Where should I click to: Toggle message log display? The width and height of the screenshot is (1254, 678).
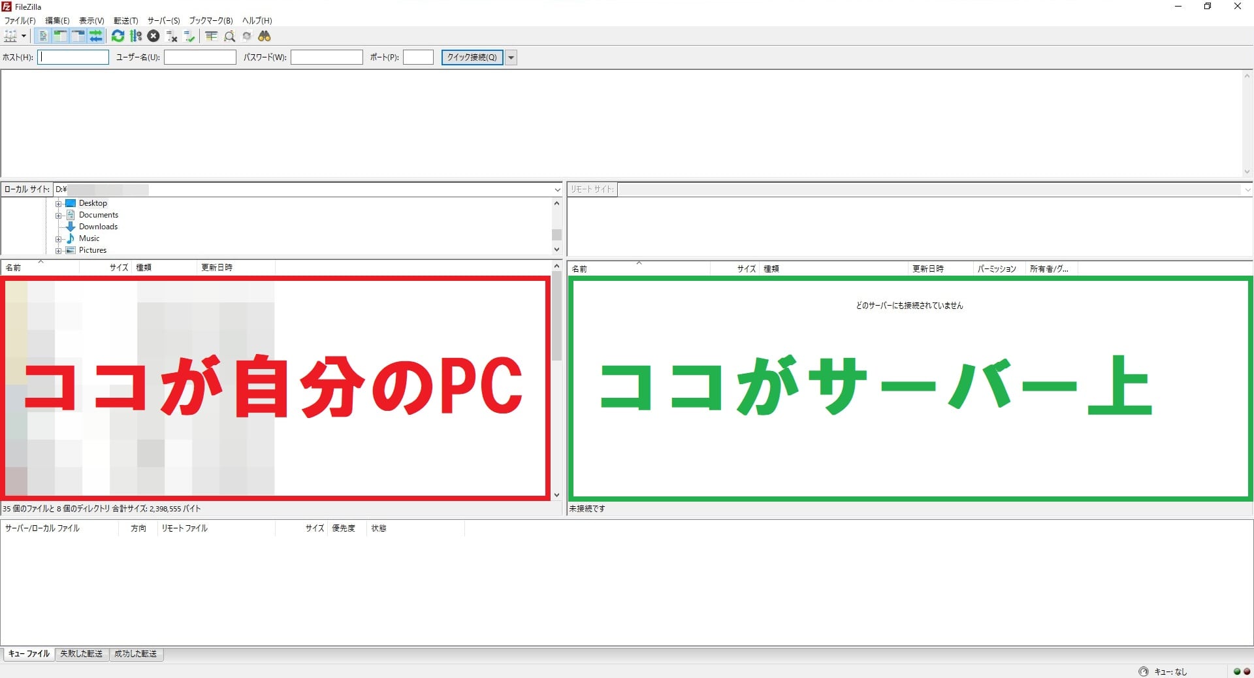coord(42,37)
